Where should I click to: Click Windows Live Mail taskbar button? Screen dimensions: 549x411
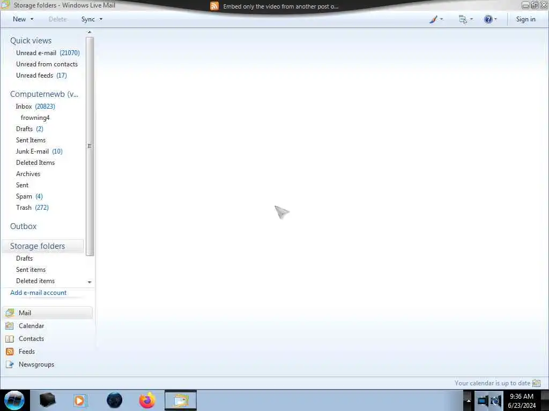point(181,400)
